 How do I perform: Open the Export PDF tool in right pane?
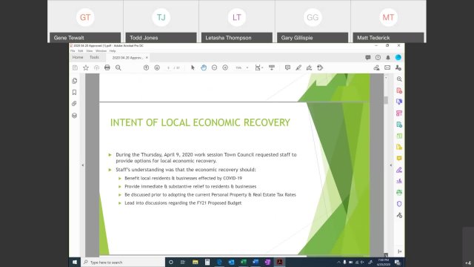[399, 125]
